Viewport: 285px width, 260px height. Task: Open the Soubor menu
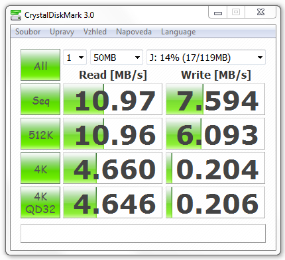[28, 32]
